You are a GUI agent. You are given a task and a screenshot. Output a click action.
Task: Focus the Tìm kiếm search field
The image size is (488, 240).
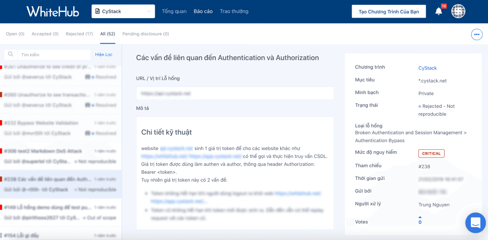pos(54,54)
